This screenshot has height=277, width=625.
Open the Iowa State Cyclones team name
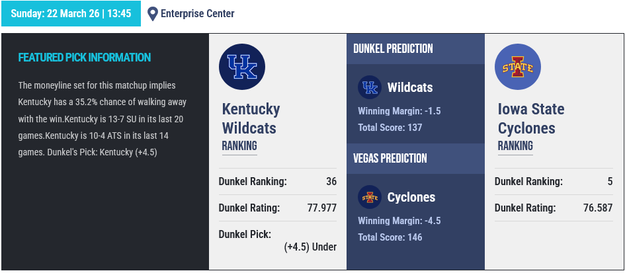(531, 118)
